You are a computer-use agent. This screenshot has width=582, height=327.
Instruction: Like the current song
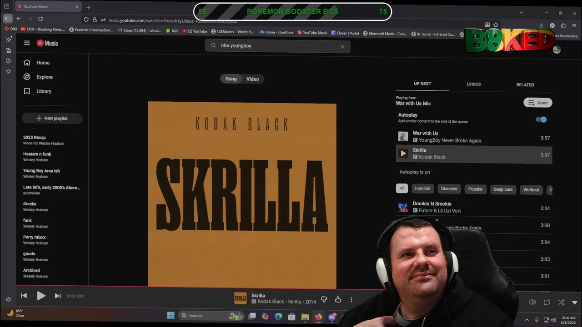pos(338,300)
